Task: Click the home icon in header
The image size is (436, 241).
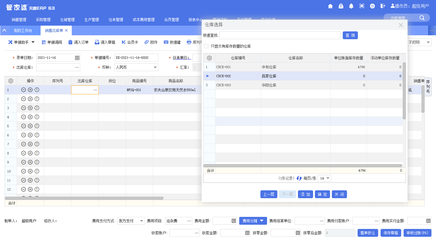Action: 330,6
